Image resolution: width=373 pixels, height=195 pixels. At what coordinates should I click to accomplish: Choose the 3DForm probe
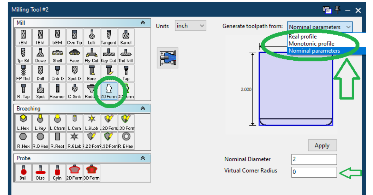tap(92, 172)
